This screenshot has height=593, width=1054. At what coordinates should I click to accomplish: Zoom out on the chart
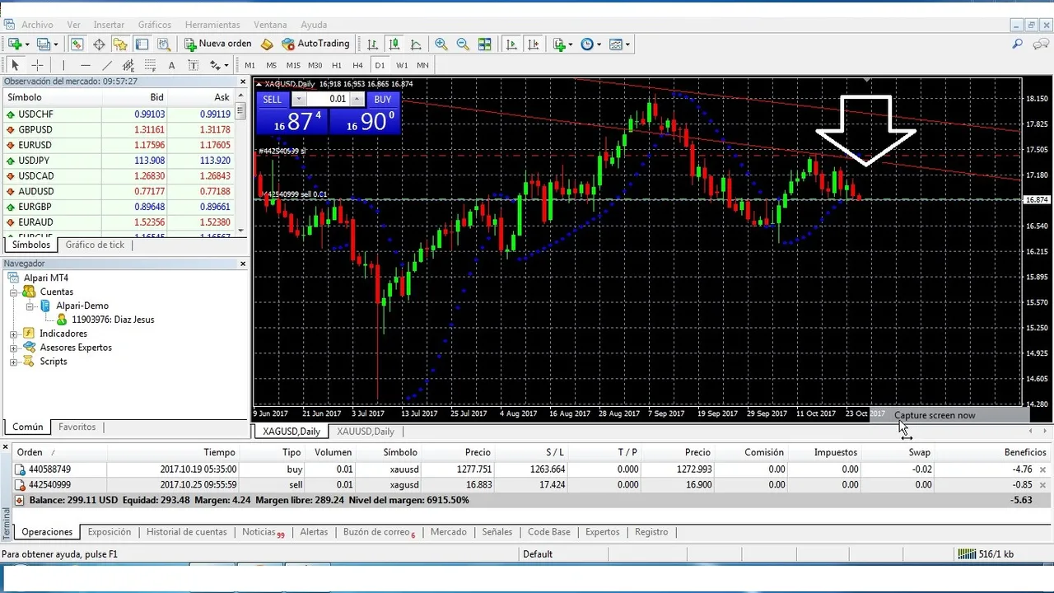[x=463, y=44]
